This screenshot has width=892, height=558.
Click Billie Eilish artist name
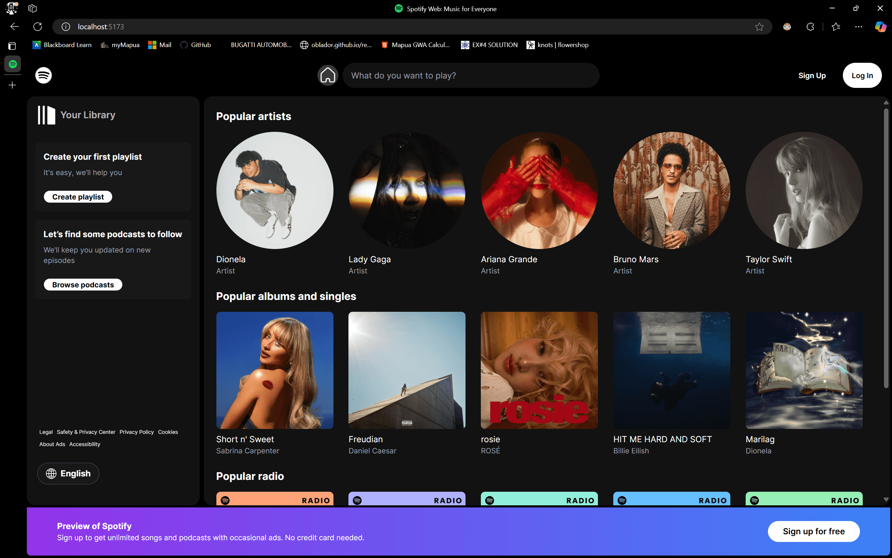(631, 451)
